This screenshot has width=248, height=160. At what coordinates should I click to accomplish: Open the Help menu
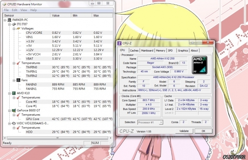33,10
